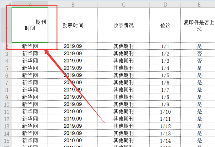Select row 13 header

click(x=7, y=126)
